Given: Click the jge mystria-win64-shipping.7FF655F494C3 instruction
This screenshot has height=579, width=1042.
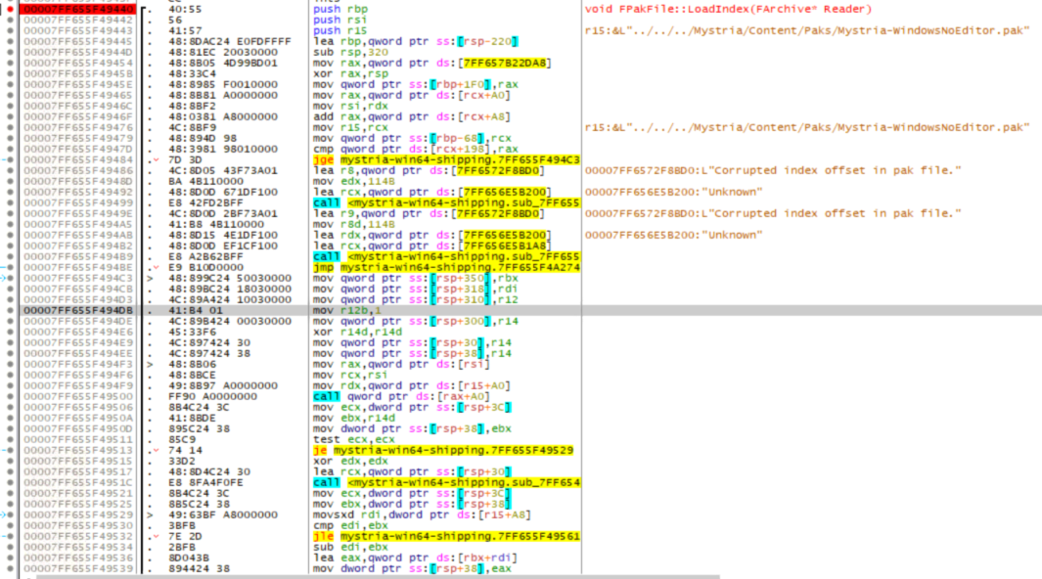Looking at the screenshot, I should (x=446, y=160).
